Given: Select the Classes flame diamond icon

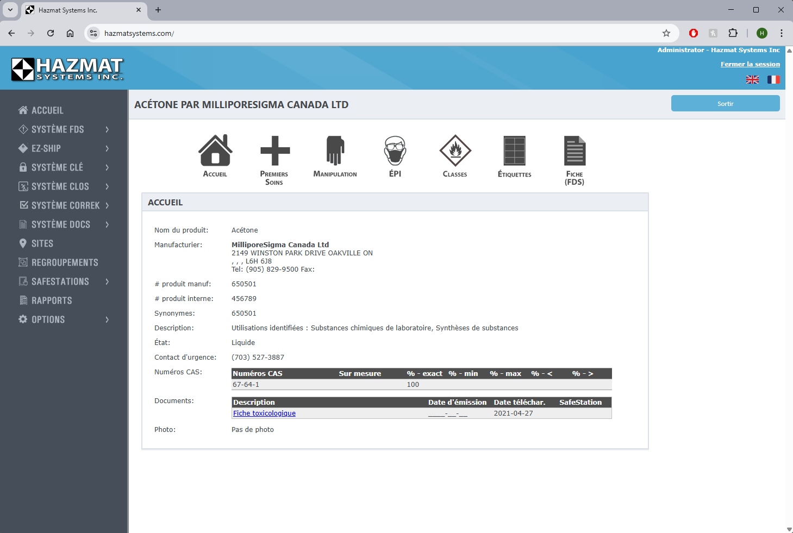Looking at the screenshot, I should [x=455, y=151].
